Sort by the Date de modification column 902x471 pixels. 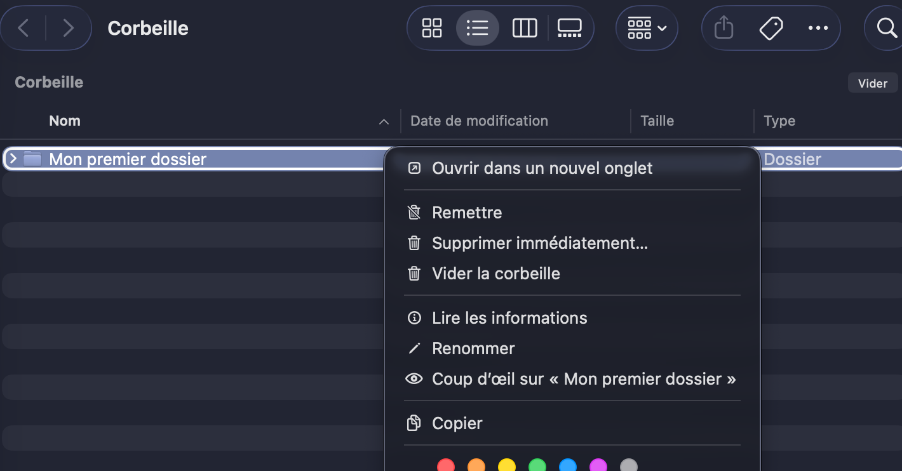479,121
